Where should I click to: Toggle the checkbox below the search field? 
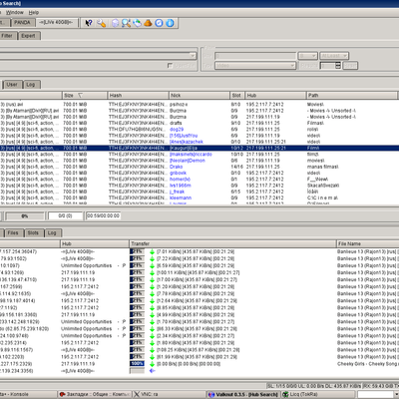pyautogui.click(x=170, y=66)
